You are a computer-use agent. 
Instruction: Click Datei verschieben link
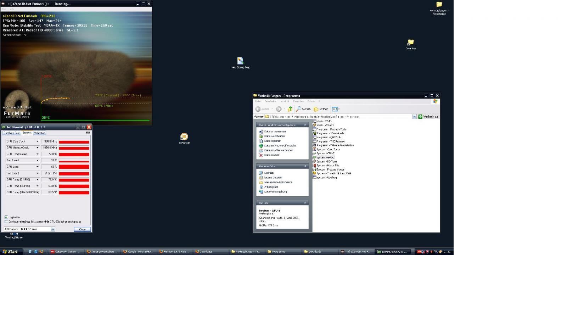click(272, 136)
